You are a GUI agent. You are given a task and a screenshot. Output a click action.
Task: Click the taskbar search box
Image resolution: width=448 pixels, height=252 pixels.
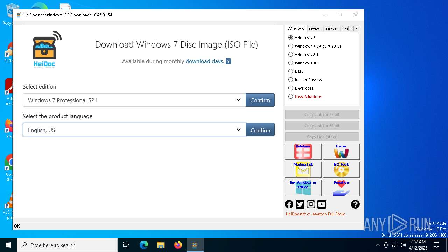(x=67, y=245)
